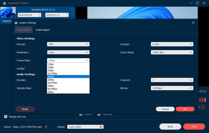Click the video preview area
This screenshot has width=209, height=133.
click(x=142, y=13)
